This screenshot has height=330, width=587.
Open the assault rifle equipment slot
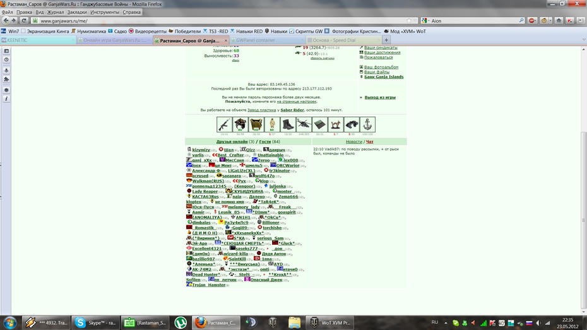224,124
